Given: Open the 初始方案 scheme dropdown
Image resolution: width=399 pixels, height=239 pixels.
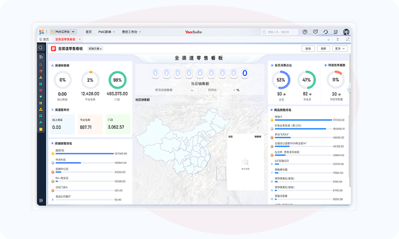Looking at the screenshot, I should click(x=95, y=49).
